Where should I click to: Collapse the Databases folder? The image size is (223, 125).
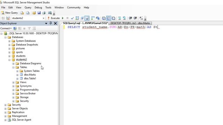(x=6, y=37)
